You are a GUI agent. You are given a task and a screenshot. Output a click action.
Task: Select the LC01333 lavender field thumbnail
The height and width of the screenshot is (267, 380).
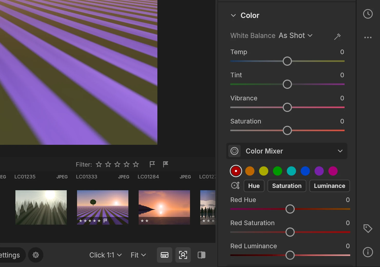click(x=103, y=207)
